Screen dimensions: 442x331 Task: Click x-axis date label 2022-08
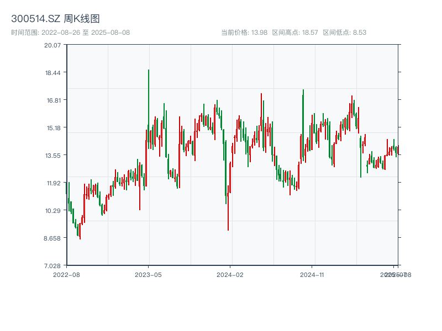coord(66,275)
